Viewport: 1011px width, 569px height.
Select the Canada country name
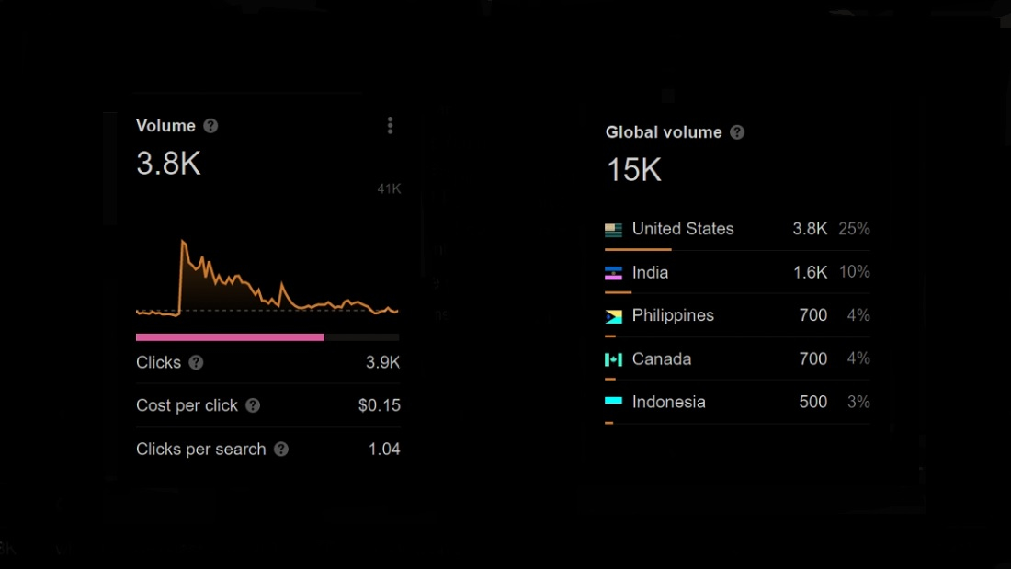(x=662, y=358)
